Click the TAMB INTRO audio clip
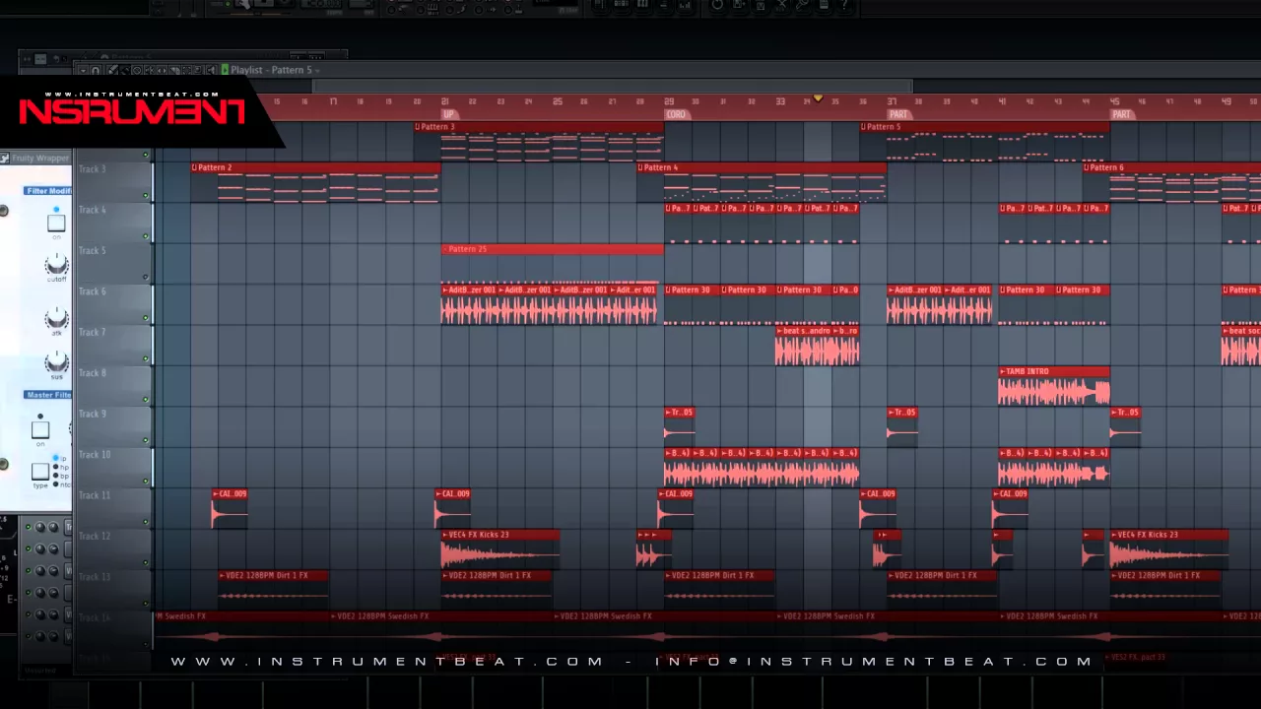Screen dimensions: 1261x709 [x=1054, y=386]
